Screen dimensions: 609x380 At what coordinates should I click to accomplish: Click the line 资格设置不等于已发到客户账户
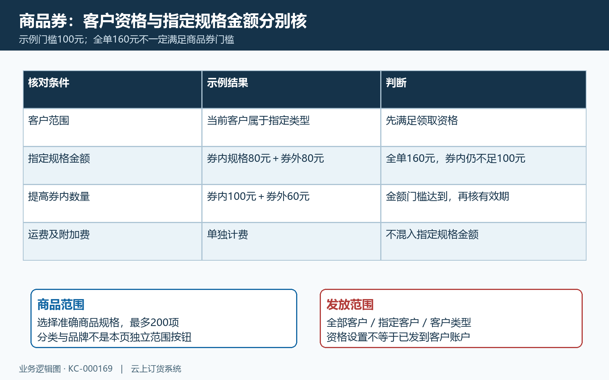pyautogui.click(x=399, y=337)
